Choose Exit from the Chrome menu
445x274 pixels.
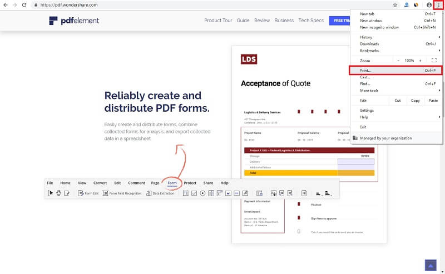[x=395, y=127]
